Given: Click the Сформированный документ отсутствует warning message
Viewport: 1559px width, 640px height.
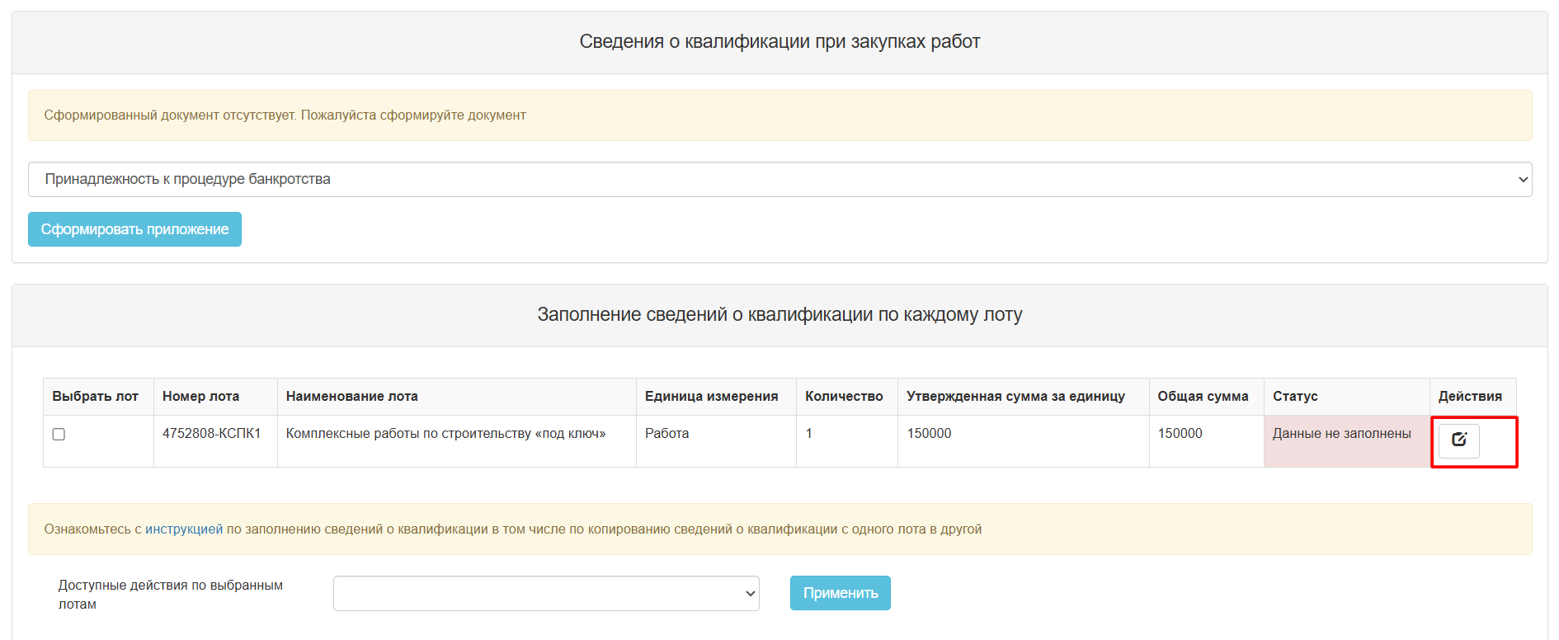Looking at the screenshot, I should point(285,115).
